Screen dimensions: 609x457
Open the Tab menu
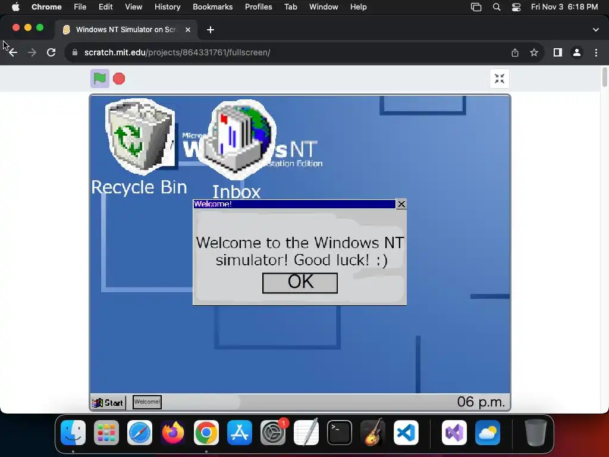(290, 7)
